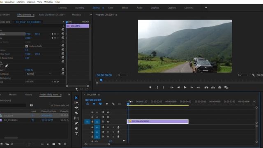Viewport: 263px width, 148px height.
Task: Select the Type tool
Action: coord(76,133)
